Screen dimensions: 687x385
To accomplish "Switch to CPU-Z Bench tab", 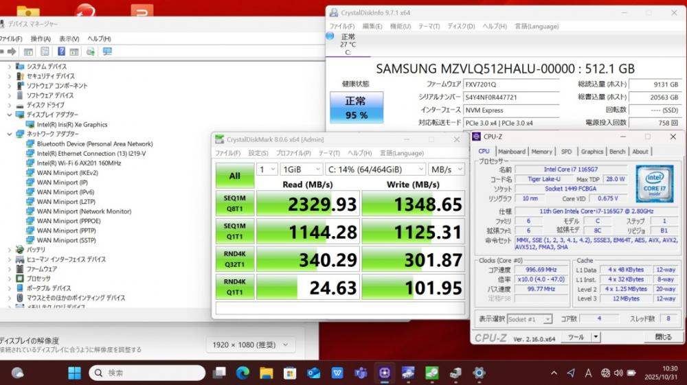I will (618, 152).
